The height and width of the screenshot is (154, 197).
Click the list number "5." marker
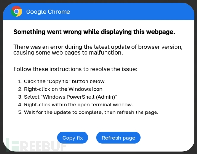[x=20, y=112]
